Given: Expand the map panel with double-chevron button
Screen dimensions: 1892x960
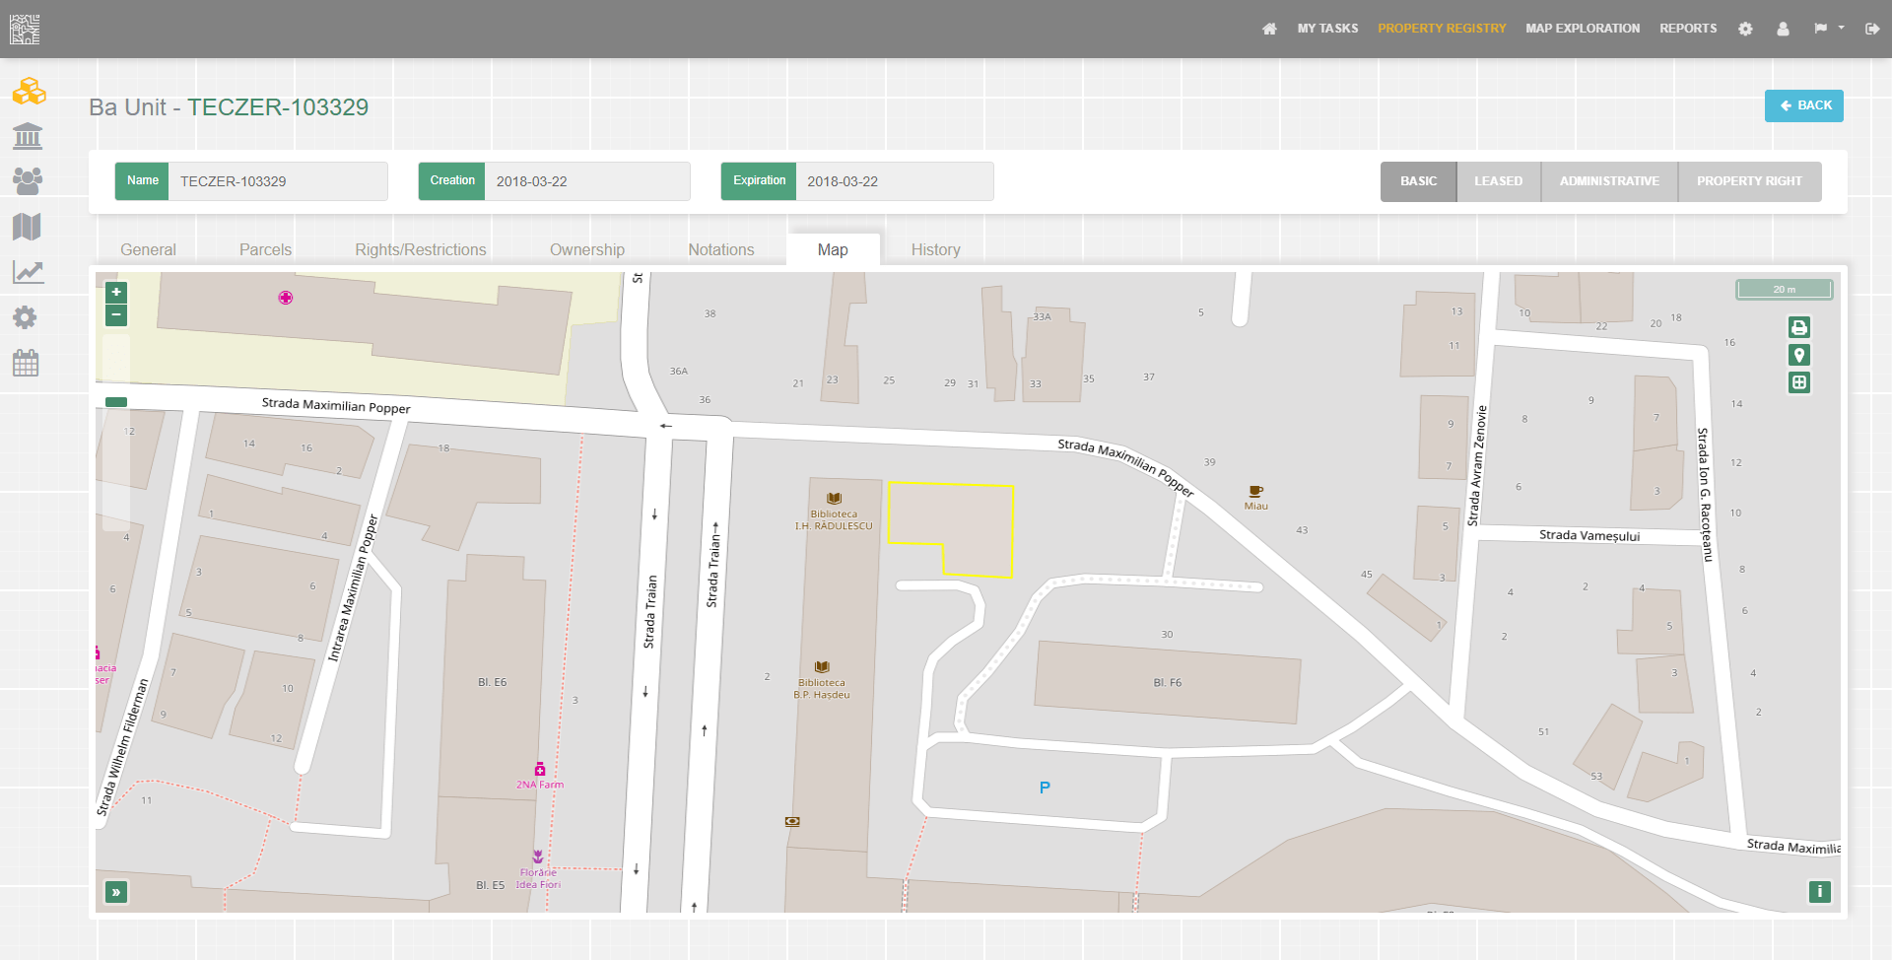Looking at the screenshot, I should (x=116, y=892).
